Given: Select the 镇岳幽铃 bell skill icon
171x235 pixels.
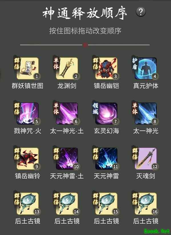Looking at the screenshot, I should [x=28, y=159].
